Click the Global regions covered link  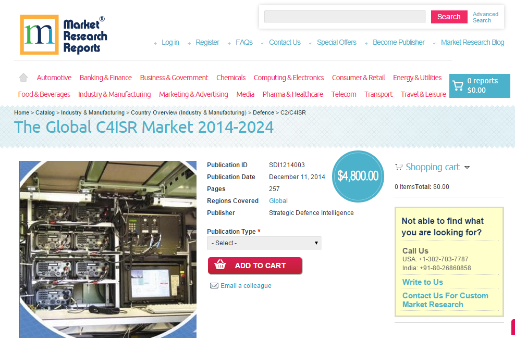(x=278, y=200)
